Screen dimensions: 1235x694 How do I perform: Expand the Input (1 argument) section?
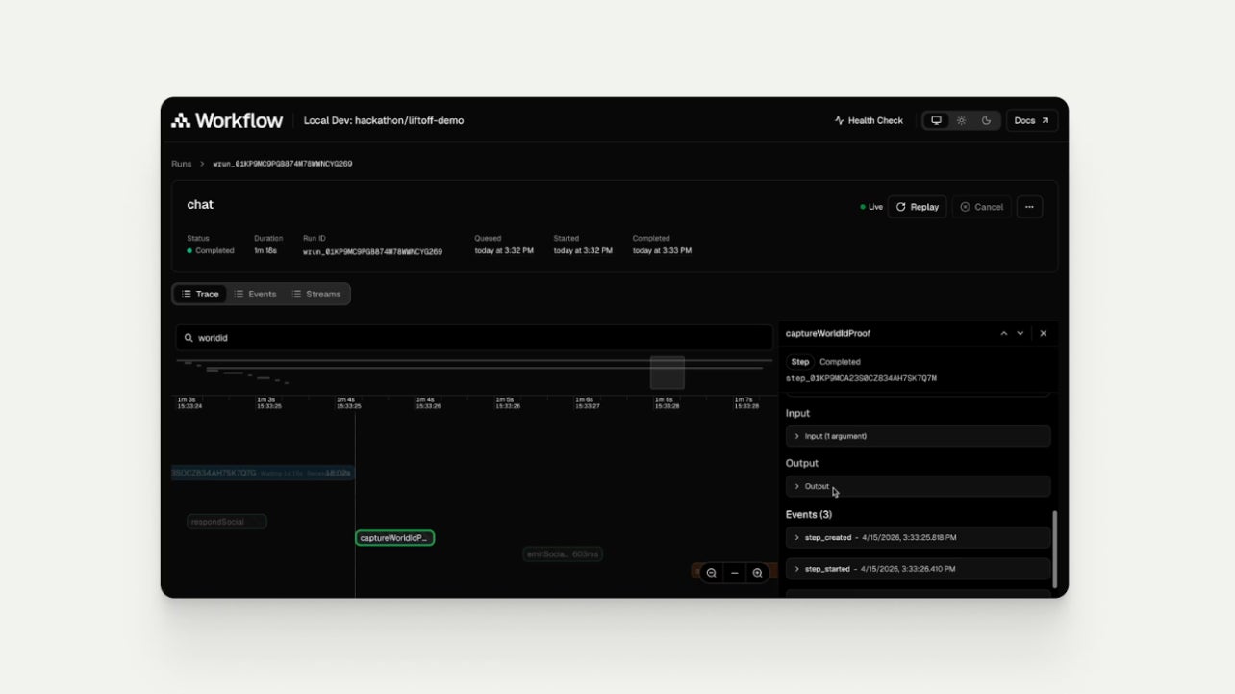coord(918,436)
